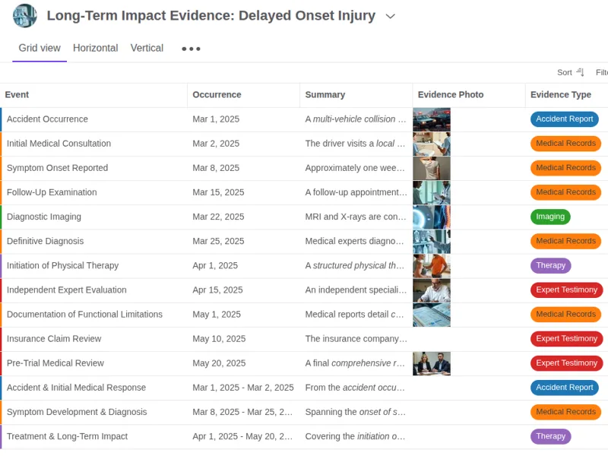Image resolution: width=608 pixels, height=456 pixels.
Task: Open the project title dropdown chevron
Action: click(x=390, y=16)
